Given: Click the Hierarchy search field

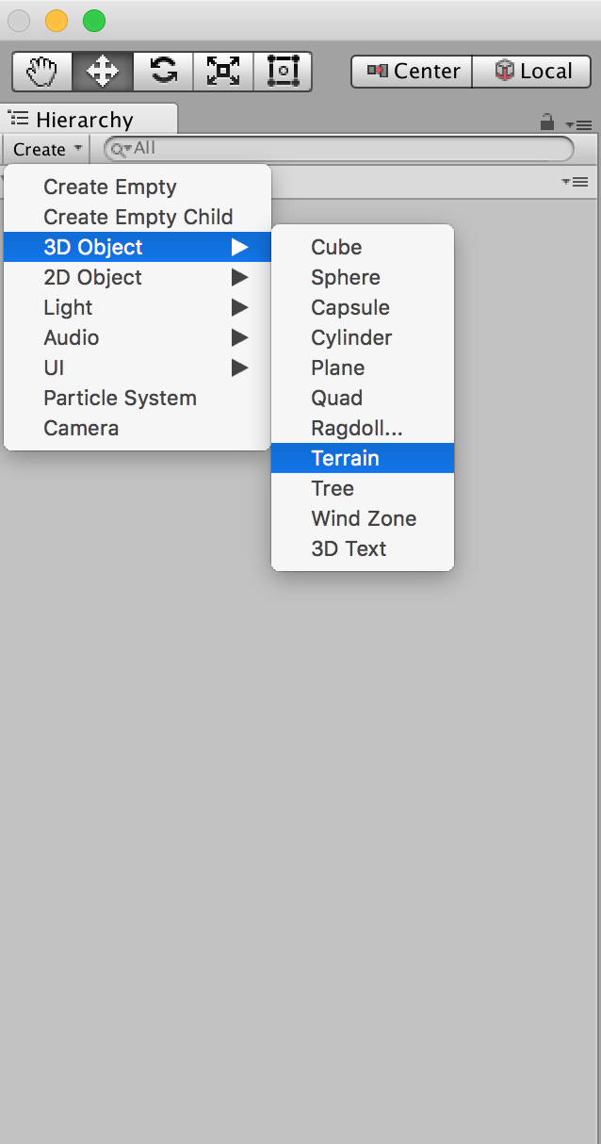Looking at the screenshot, I should (338, 149).
